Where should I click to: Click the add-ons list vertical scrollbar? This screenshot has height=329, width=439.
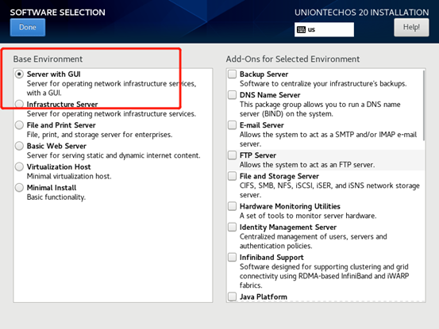(x=424, y=105)
